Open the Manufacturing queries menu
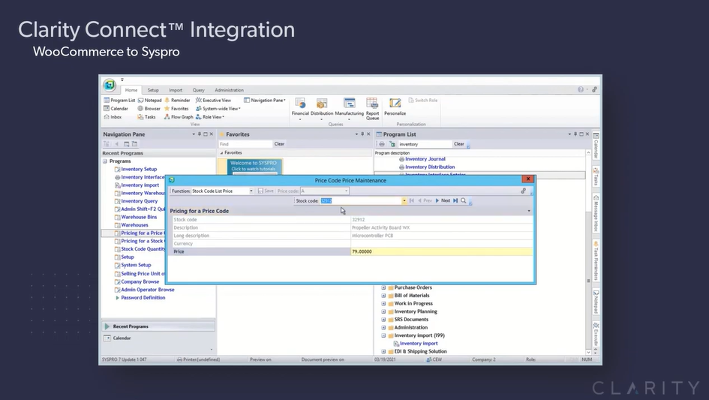The image size is (709, 400). 349,109
